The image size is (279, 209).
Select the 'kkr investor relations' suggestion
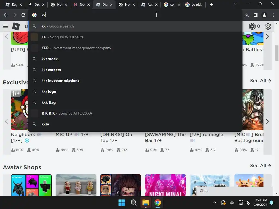[135, 81]
